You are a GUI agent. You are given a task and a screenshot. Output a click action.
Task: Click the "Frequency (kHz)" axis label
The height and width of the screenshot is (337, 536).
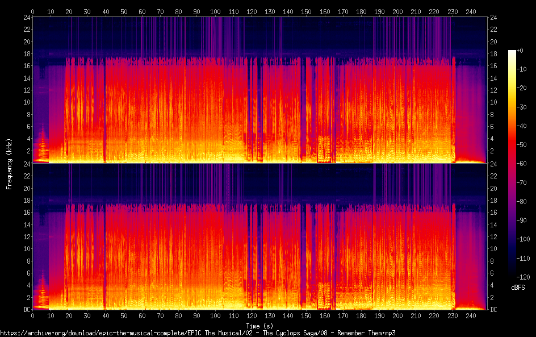(9, 164)
